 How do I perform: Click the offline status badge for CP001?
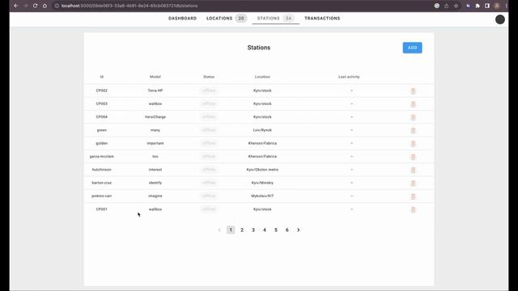coord(209,209)
